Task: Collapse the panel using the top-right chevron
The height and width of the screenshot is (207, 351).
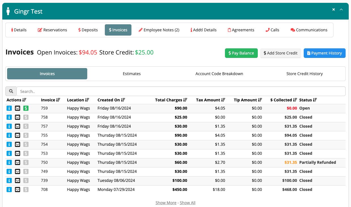Action: point(341,9)
